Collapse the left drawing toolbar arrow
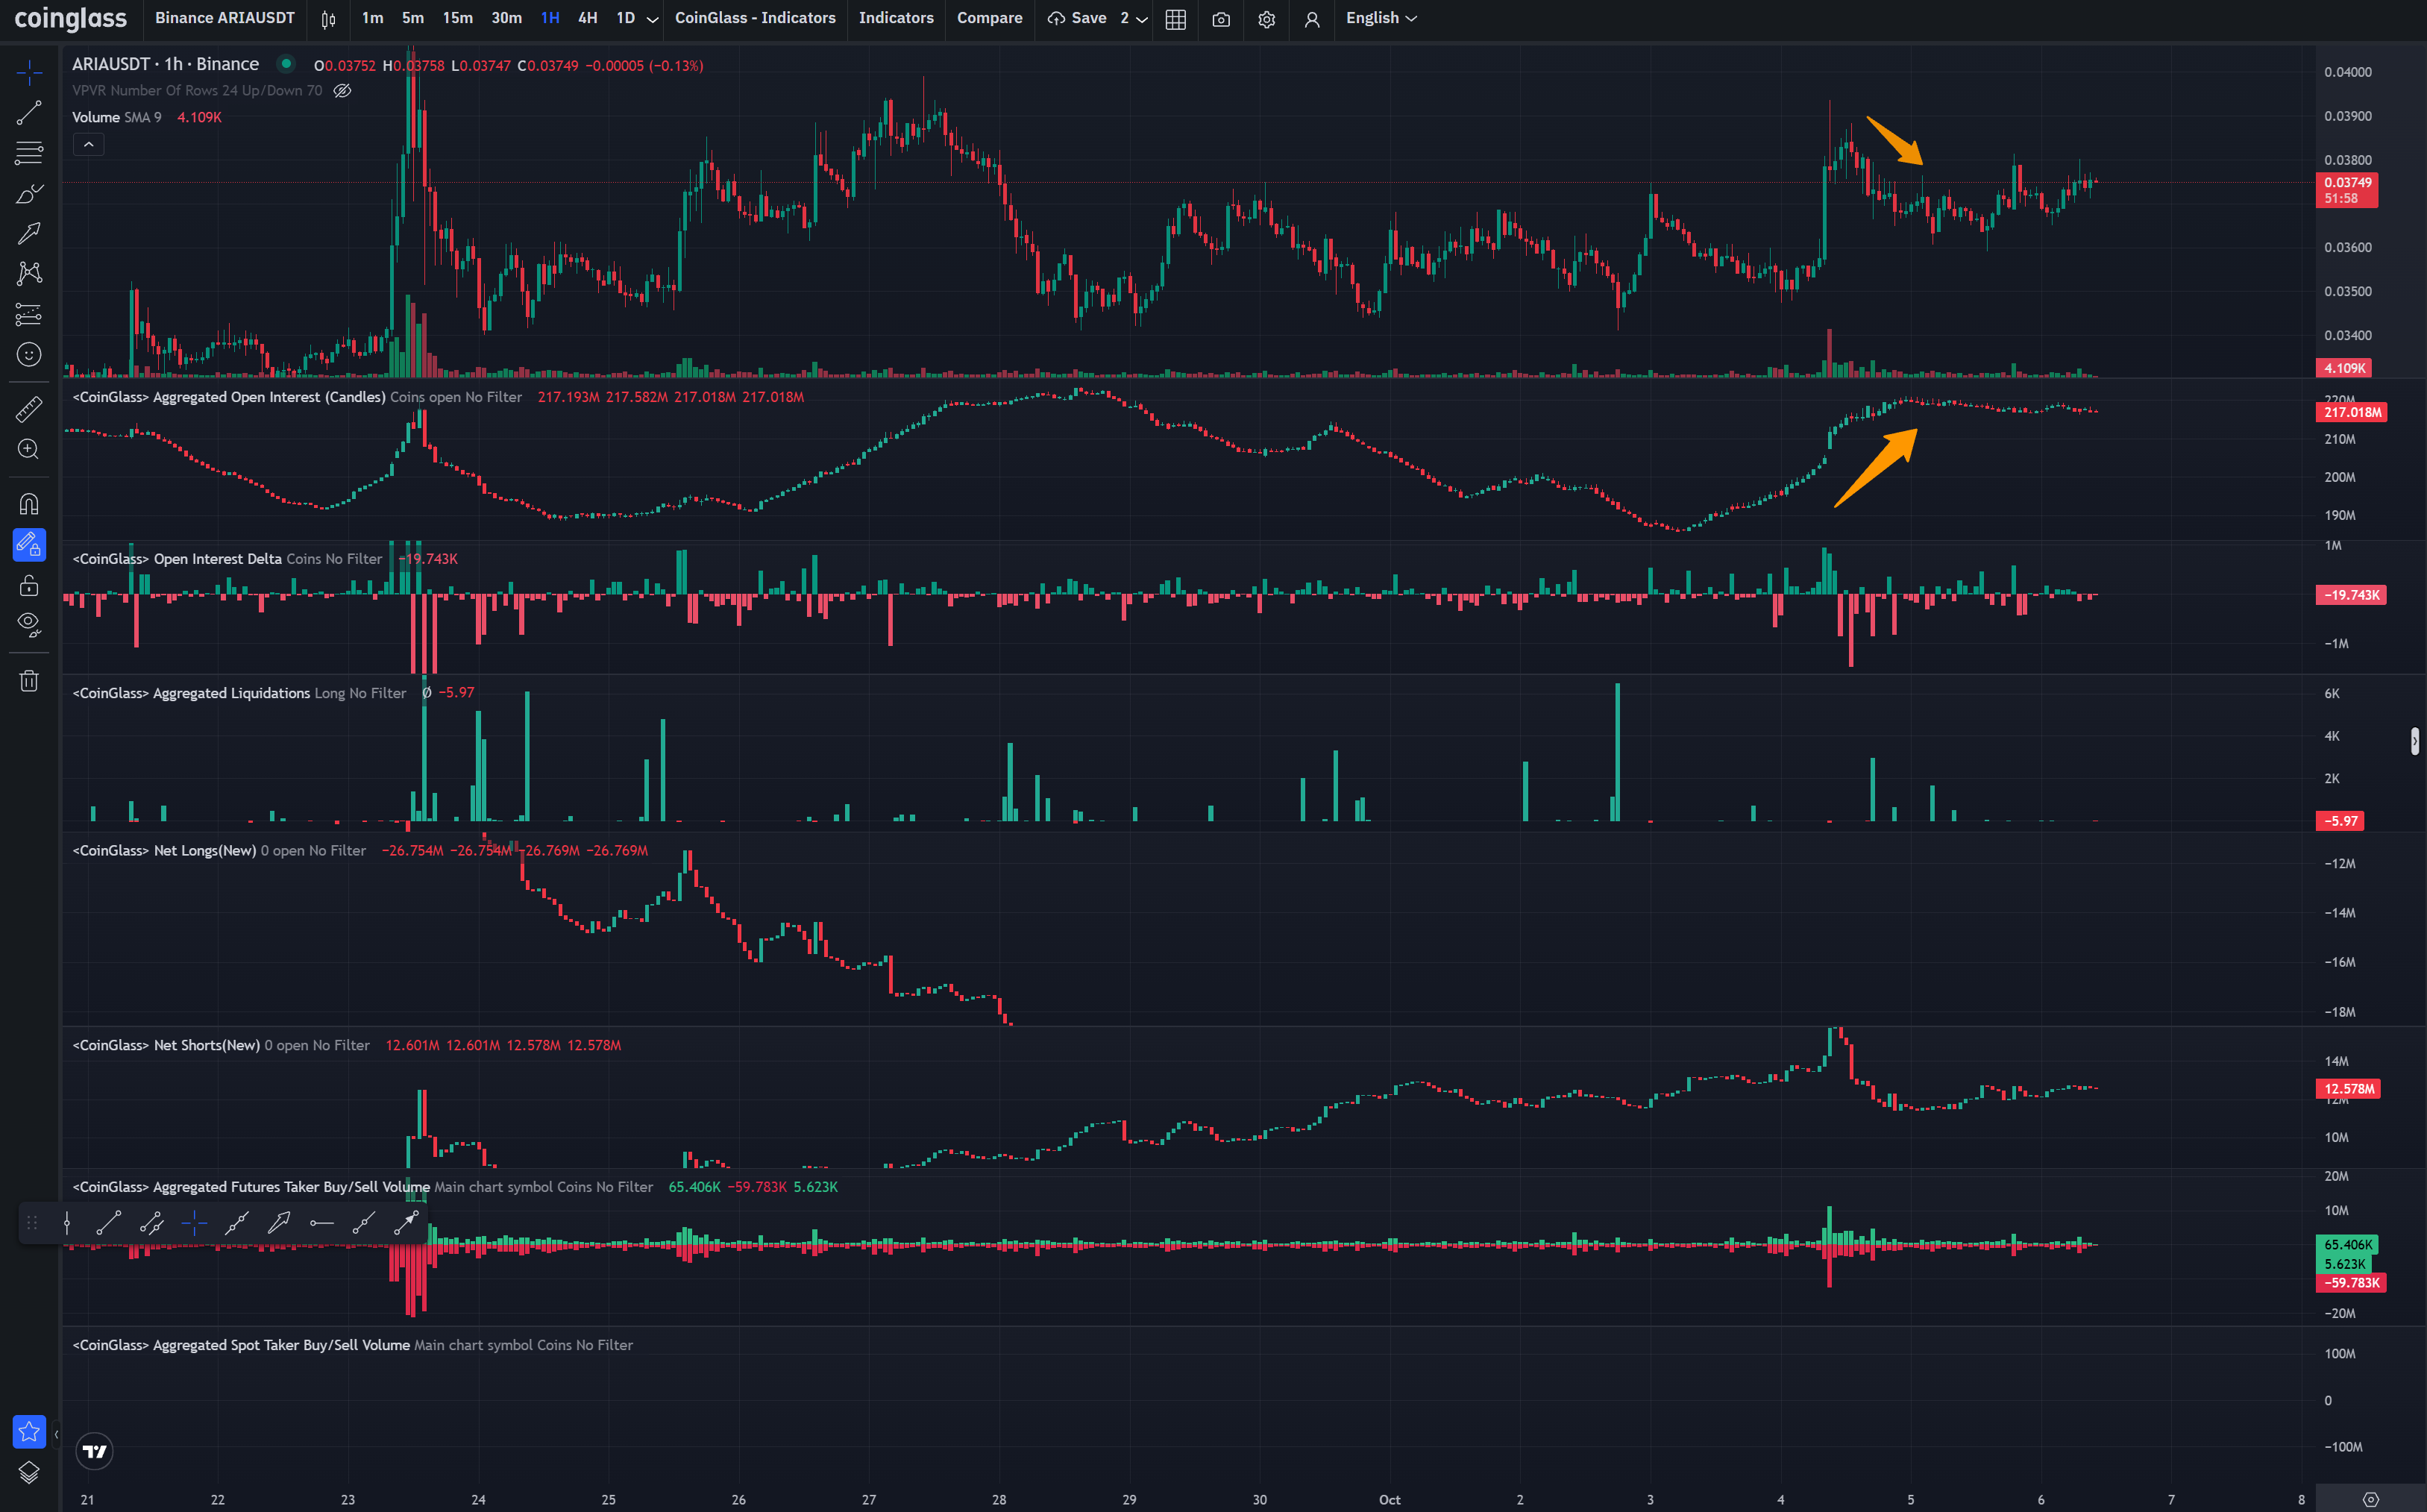The width and height of the screenshot is (2427, 1512). 56,1434
